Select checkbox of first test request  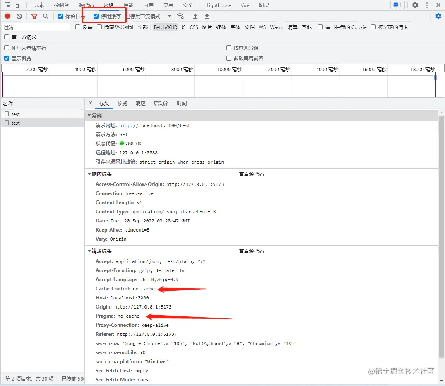7,114
